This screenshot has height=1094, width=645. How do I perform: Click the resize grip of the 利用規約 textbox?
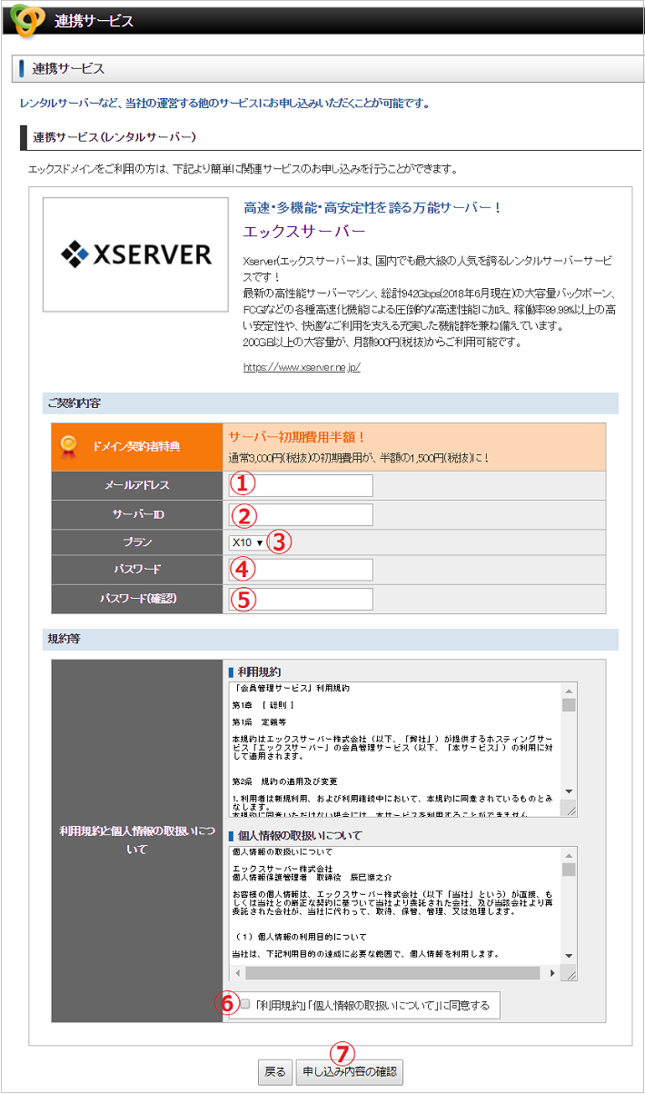[x=570, y=809]
